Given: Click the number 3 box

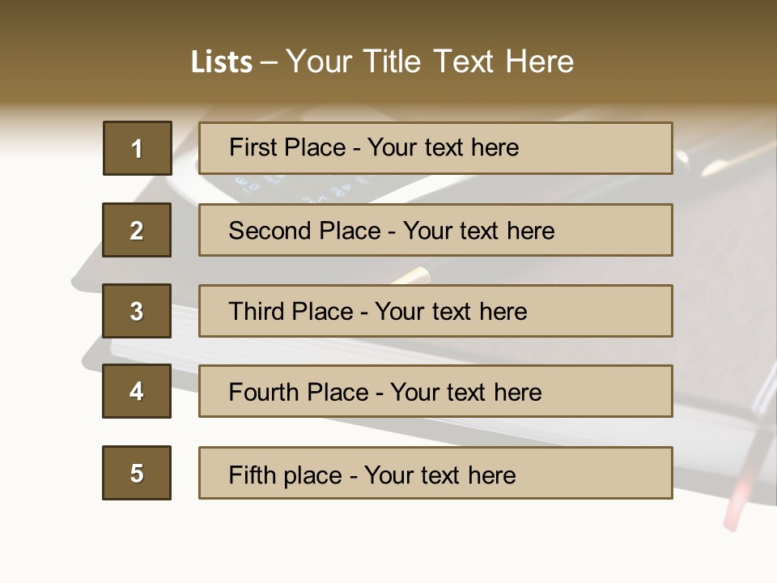Looking at the screenshot, I should [x=137, y=311].
